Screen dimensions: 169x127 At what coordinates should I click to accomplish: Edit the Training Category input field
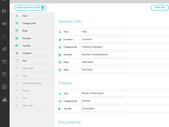click(104, 47)
